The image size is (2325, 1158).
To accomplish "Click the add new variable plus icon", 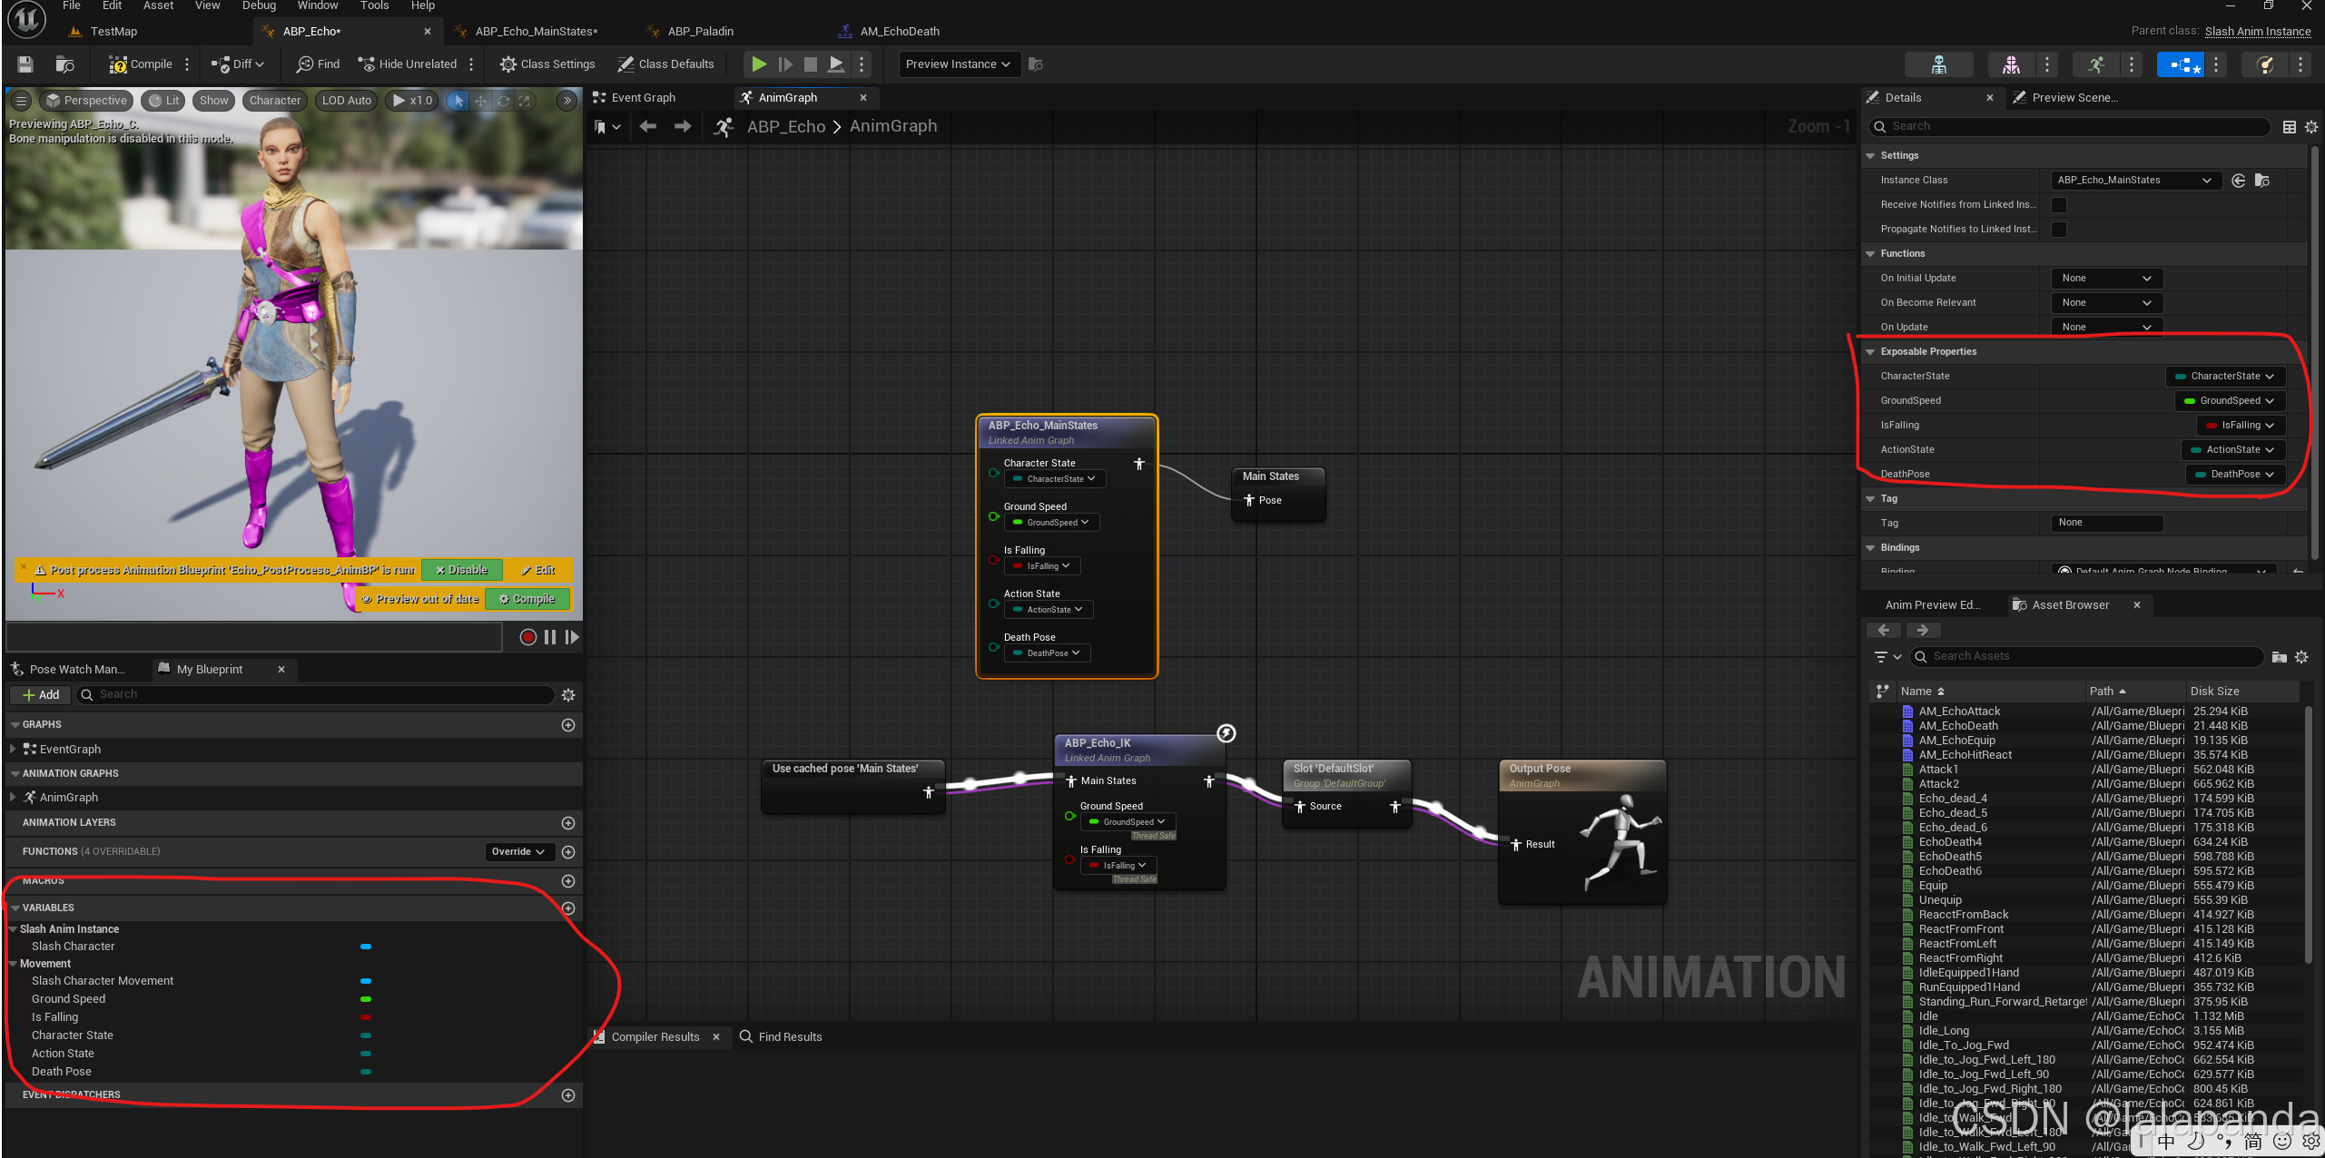I will coord(568,908).
